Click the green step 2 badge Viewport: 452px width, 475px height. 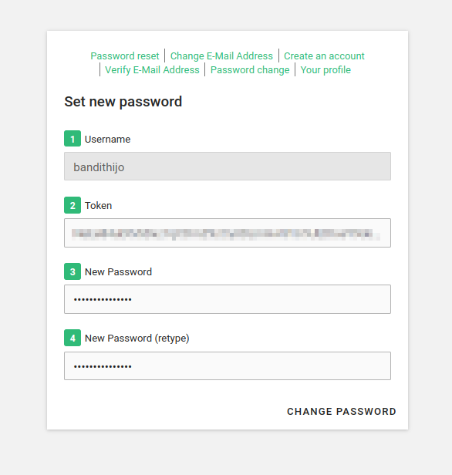click(x=73, y=205)
